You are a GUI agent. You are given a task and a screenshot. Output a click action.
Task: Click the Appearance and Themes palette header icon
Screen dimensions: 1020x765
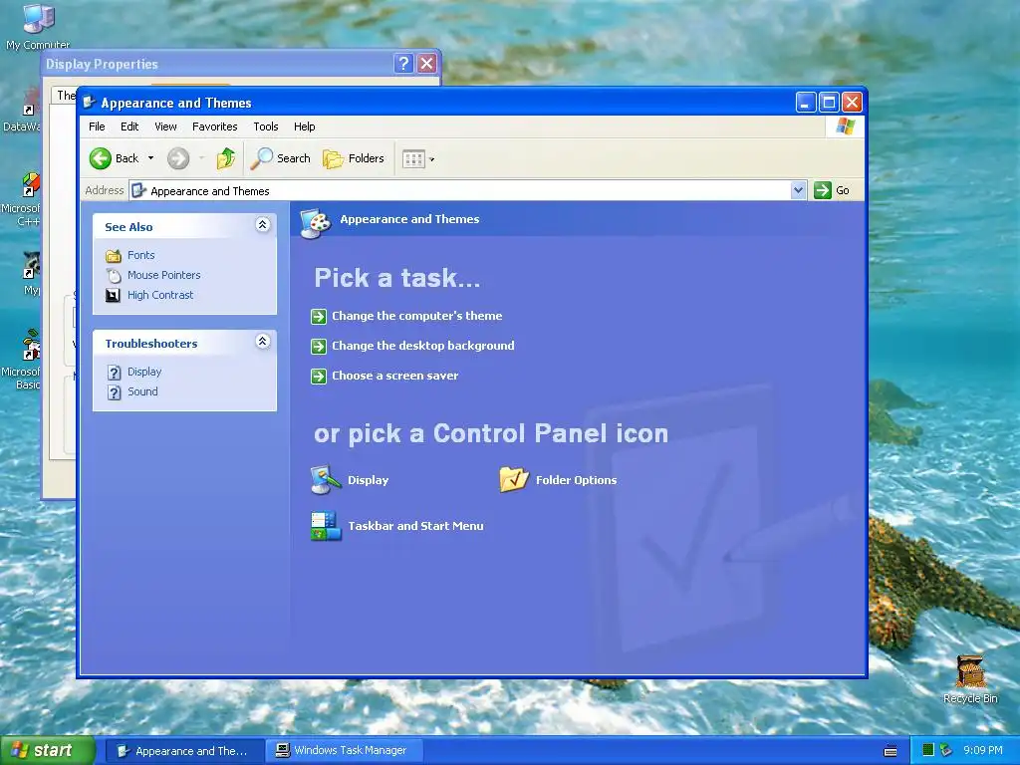pos(316,223)
